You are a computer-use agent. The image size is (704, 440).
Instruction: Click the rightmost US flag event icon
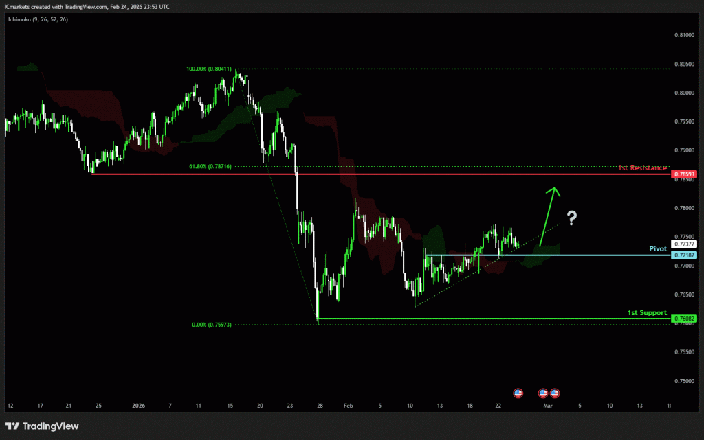coord(554,393)
